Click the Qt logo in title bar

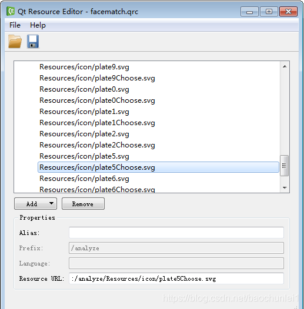pyautogui.click(x=11, y=11)
